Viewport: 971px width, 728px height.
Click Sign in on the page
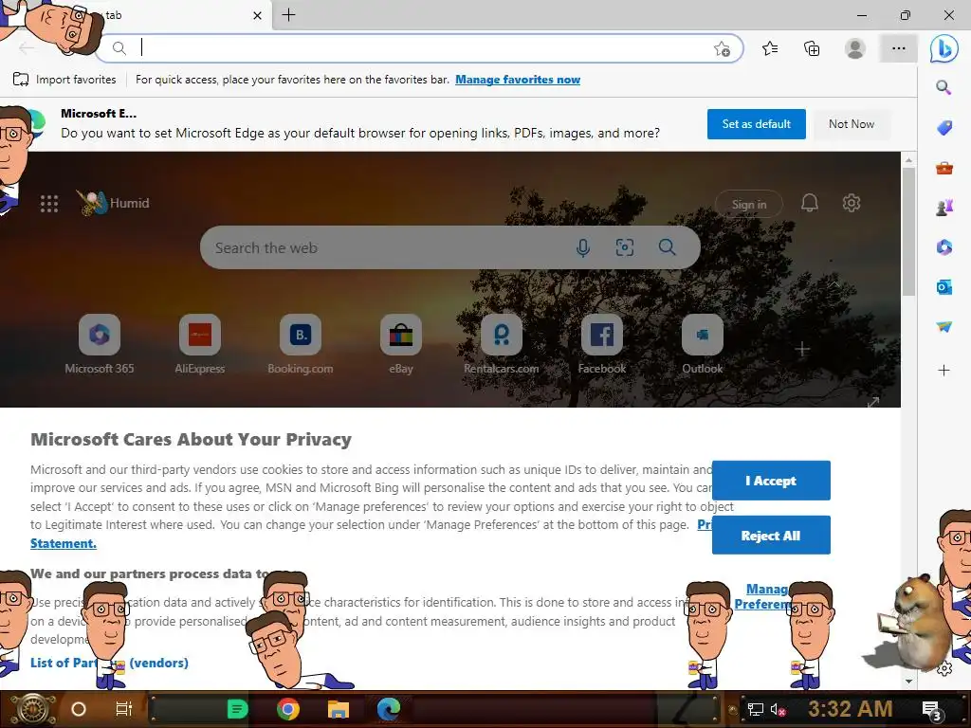click(749, 205)
